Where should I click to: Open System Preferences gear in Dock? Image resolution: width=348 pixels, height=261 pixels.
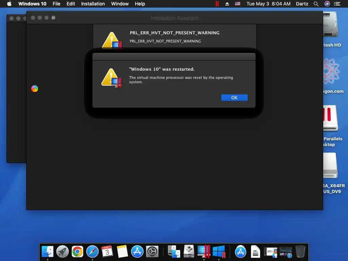152,251
